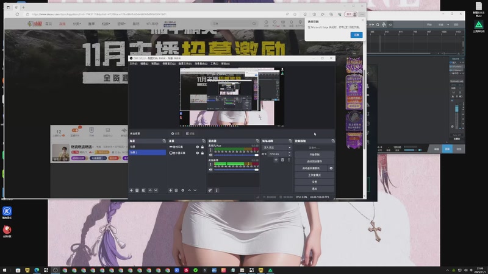Open a new tab in Edge
This screenshot has width=488, height=274.
tap(23, 7)
